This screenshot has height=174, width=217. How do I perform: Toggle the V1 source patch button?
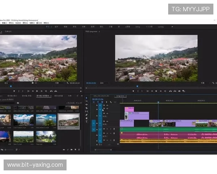click(x=94, y=123)
